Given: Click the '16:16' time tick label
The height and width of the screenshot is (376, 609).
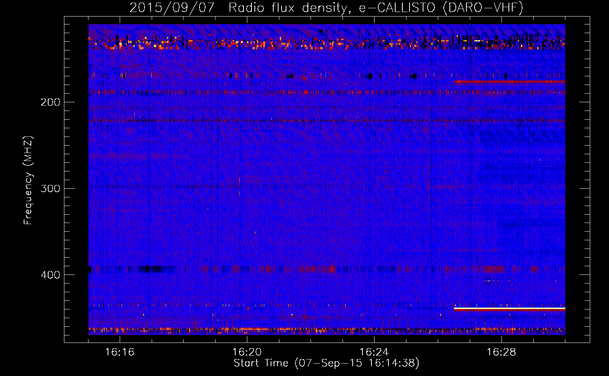Looking at the screenshot, I should point(120,352).
